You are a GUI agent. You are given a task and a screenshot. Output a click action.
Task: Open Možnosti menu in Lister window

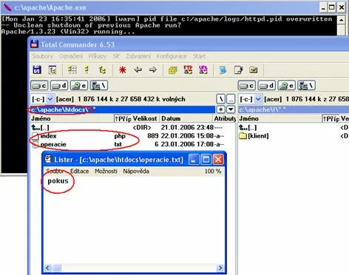106,171
